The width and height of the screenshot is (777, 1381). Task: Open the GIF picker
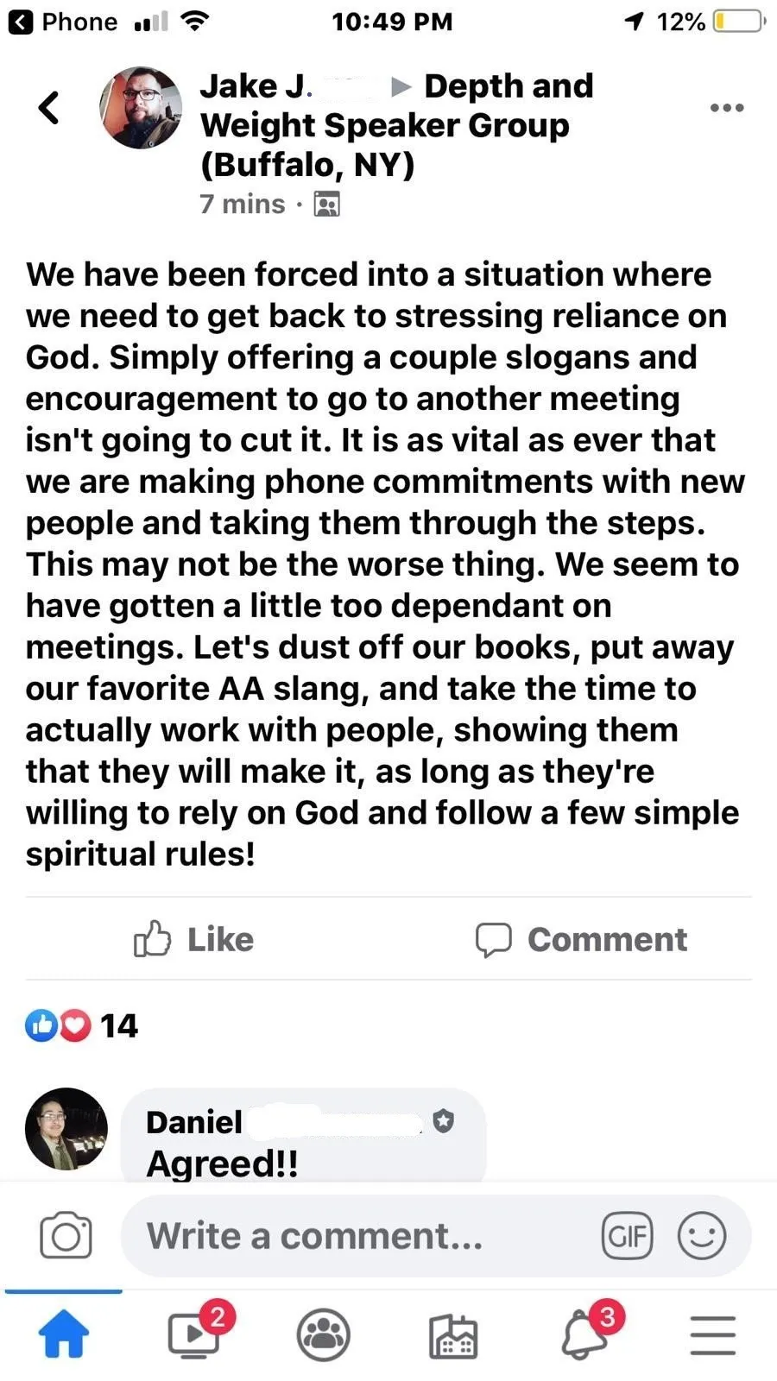click(x=627, y=1236)
